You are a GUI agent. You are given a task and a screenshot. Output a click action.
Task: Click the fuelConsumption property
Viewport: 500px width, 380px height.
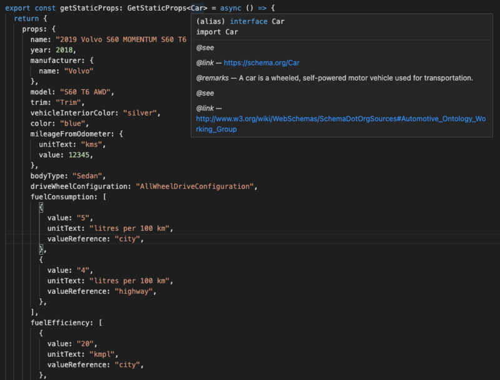coord(62,197)
